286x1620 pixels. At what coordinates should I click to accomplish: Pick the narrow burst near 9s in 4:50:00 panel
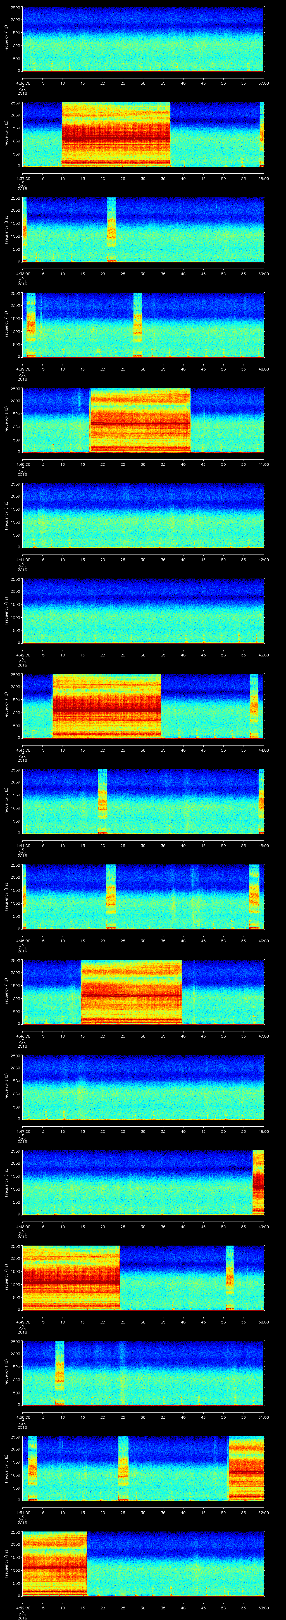click(x=60, y=1373)
